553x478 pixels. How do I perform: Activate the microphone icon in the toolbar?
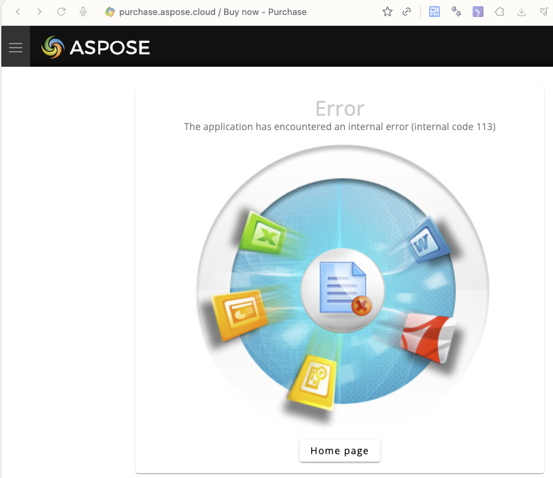(83, 12)
